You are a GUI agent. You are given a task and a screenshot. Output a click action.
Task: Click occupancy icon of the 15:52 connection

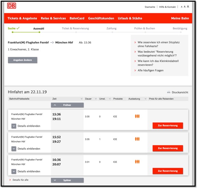tap(137, 139)
